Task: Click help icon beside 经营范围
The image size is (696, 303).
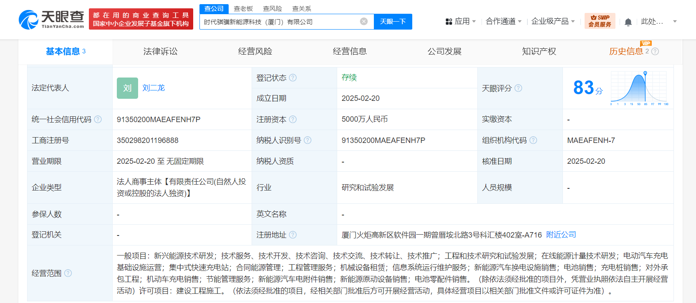Action: click(x=68, y=273)
